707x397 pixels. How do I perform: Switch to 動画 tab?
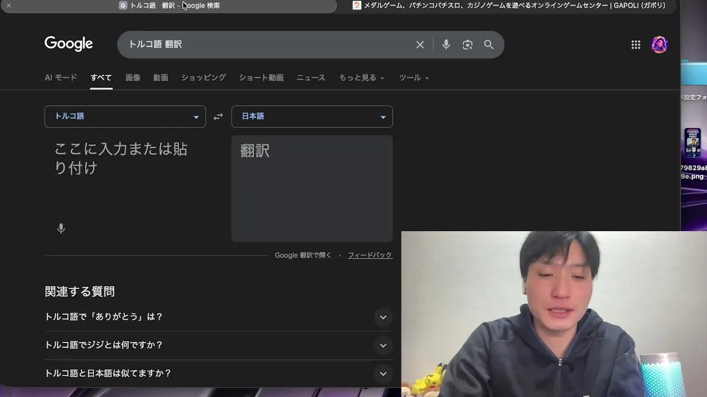click(x=161, y=78)
